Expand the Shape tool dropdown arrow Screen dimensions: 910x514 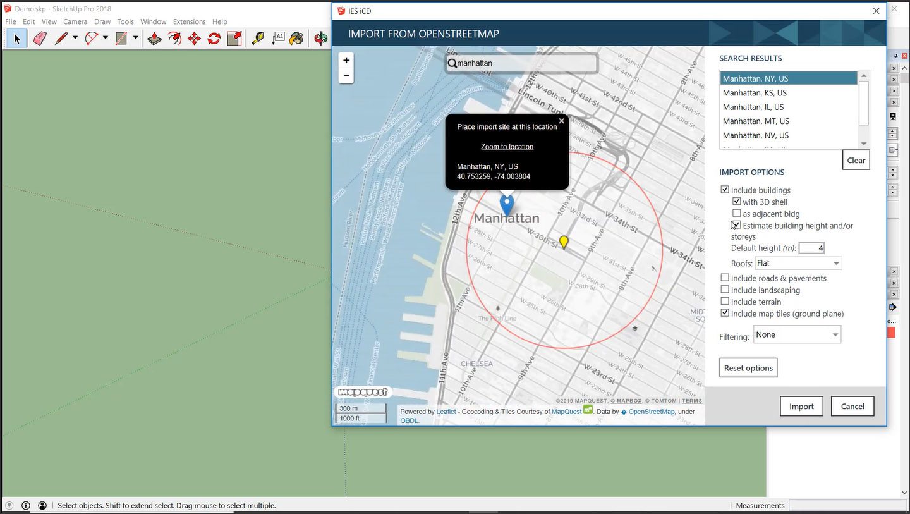[x=135, y=39]
